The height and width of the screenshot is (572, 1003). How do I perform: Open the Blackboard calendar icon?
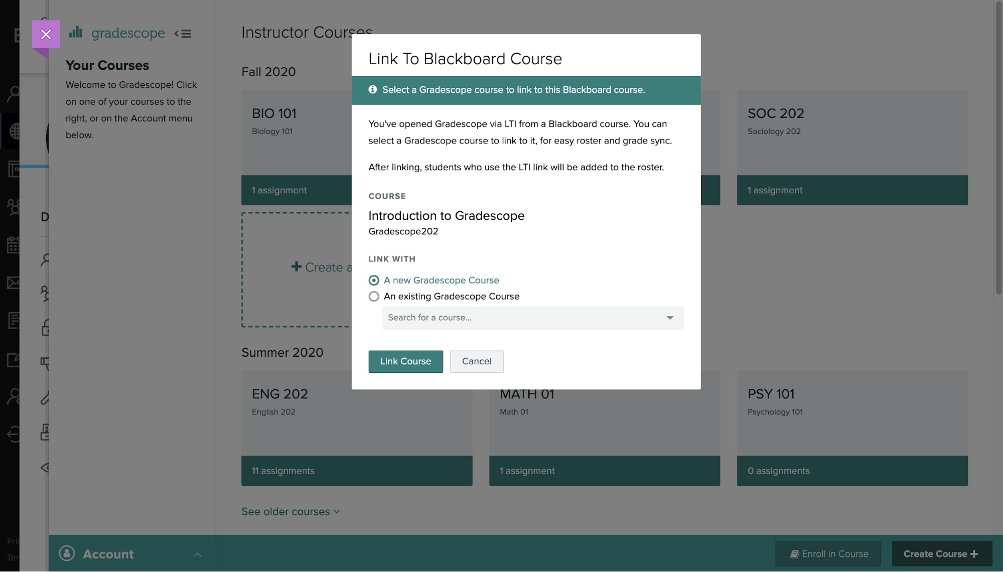tap(14, 245)
